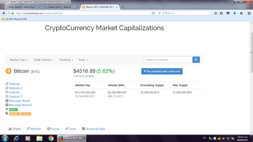The height and width of the screenshot is (142, 253).
Task: Open the Archivo menu
Action: (5, 2)
